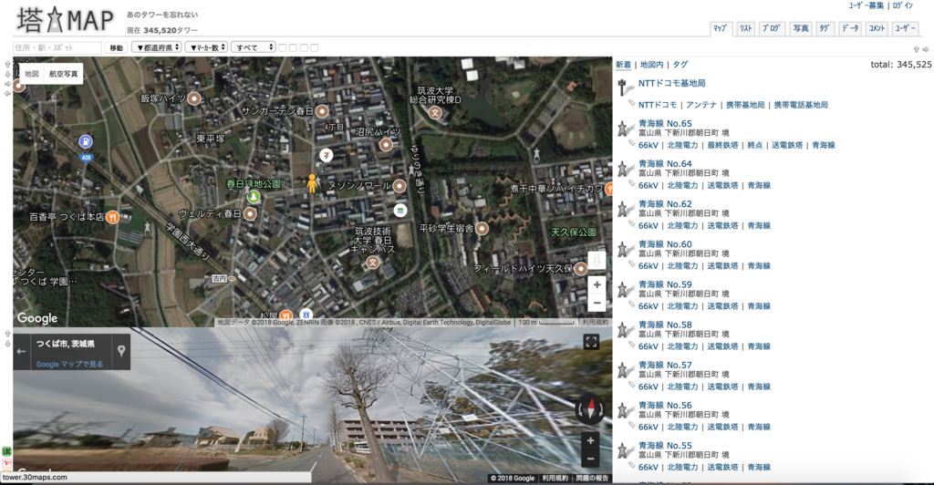The height and width of the screenshot is (485, 934).
Task: Open the 青海線 No.64 entry
Action: point(665,164)
